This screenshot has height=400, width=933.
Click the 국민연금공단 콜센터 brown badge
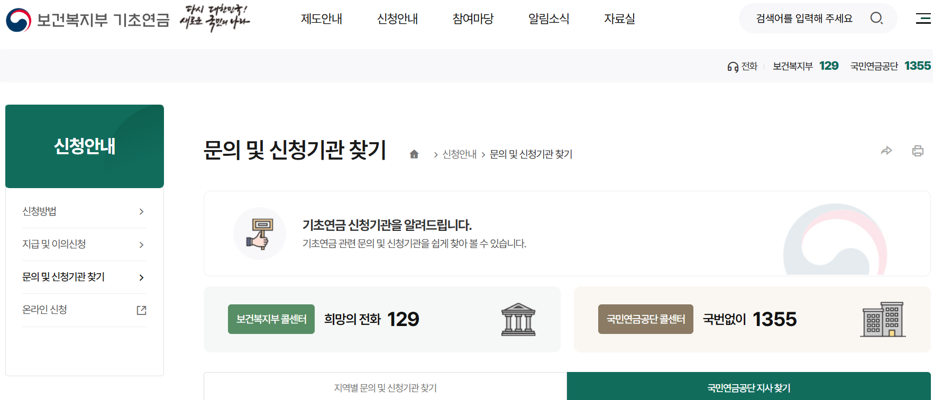646,319
